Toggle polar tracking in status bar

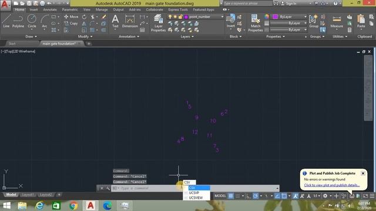click(256, 196)
